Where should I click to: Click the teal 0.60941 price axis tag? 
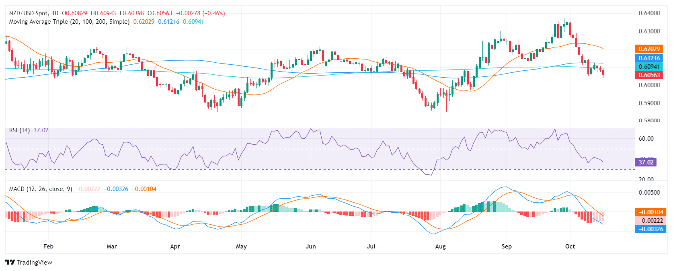pos(649,67)
